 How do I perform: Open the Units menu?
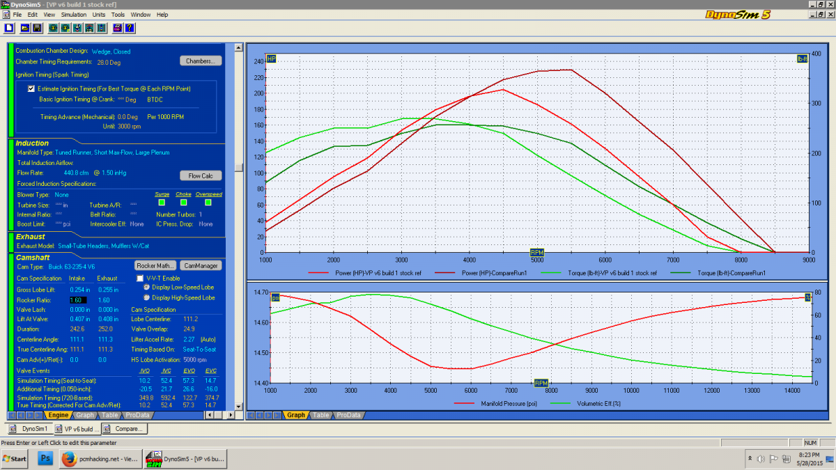click(99, 14)
